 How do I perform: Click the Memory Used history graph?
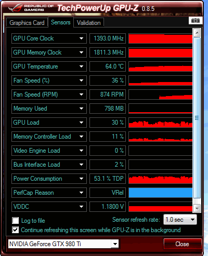[161, 109]
